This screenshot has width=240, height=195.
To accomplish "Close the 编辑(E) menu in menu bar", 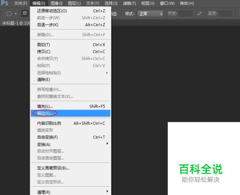I will [x=39, y=3].
